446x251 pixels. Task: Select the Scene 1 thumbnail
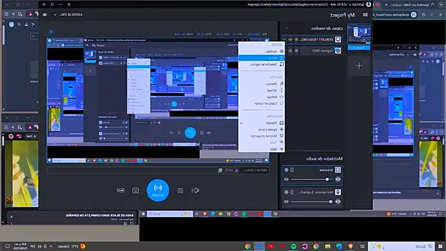(359, 34)
